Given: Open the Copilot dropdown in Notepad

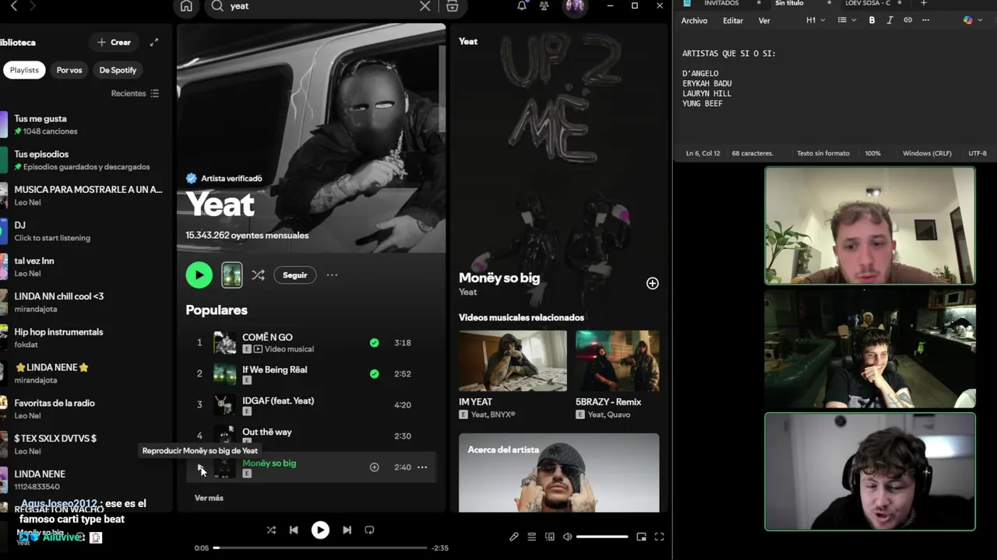Looking at the screenshot, I should 972,20.
